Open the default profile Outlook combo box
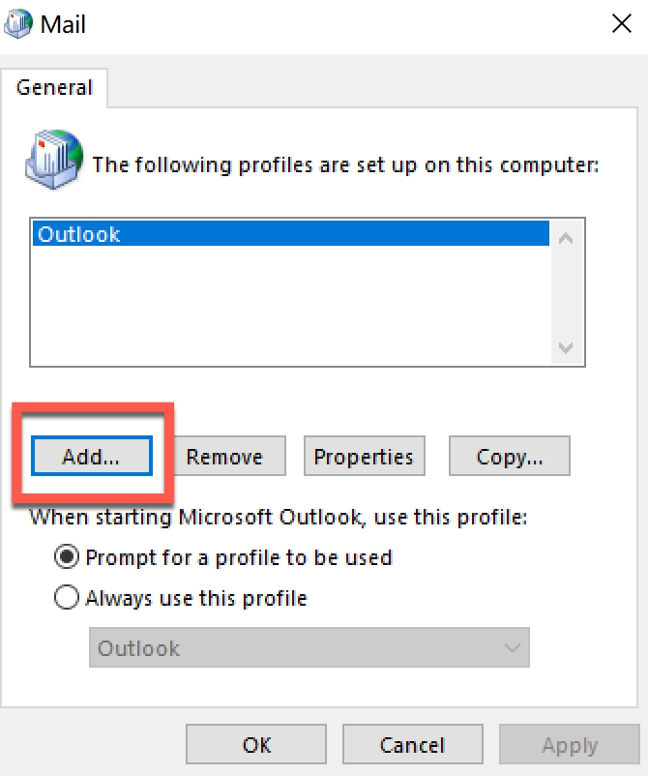The width and height of the screenshot is (648, 776). point(290,648)
